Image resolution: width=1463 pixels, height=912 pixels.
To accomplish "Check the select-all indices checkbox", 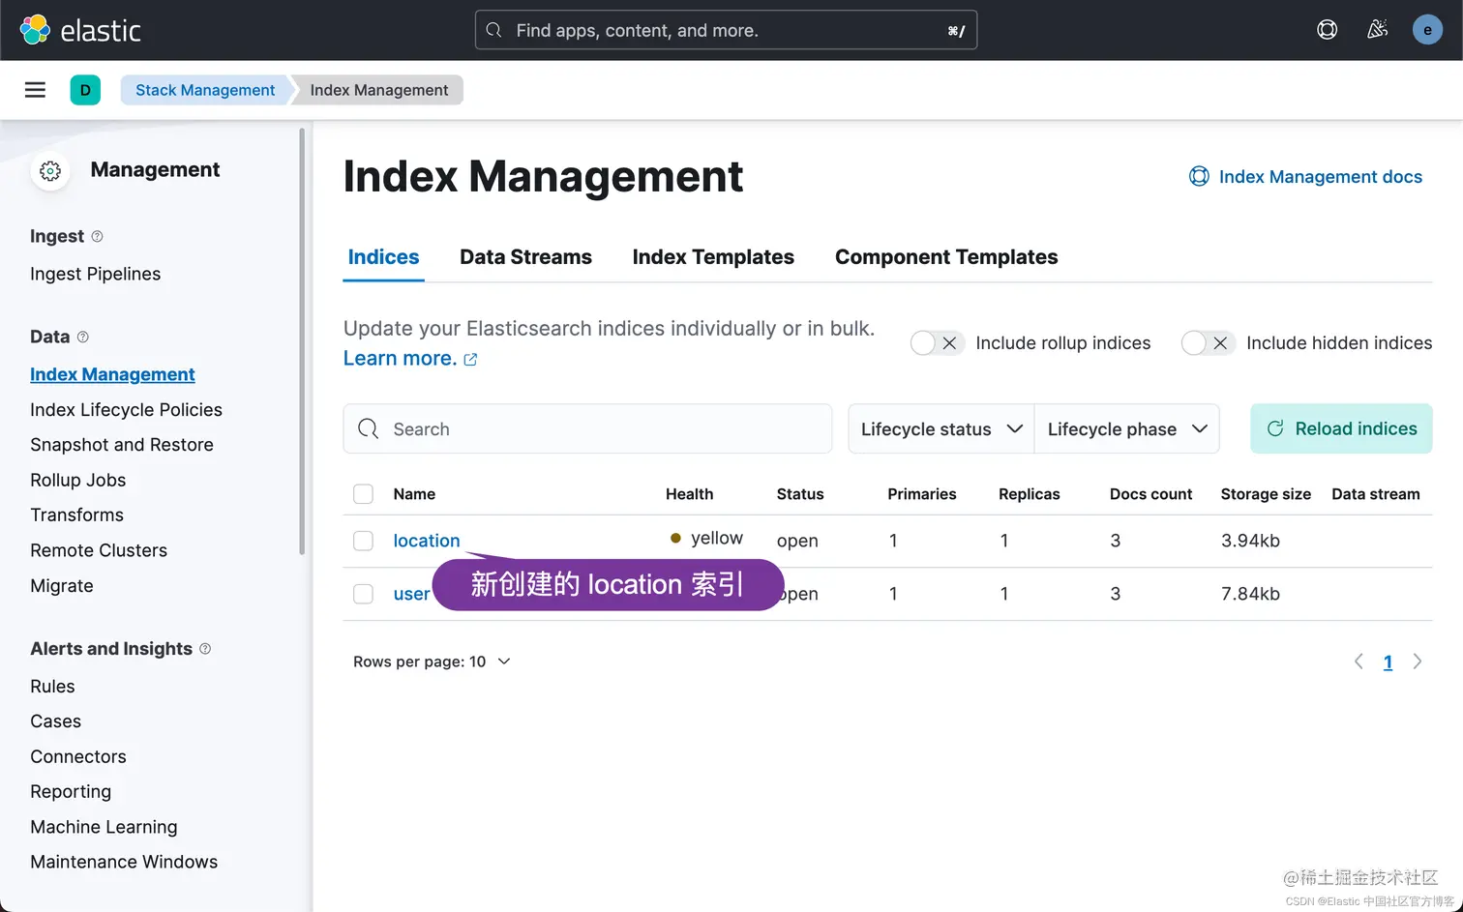I will 363,494.
